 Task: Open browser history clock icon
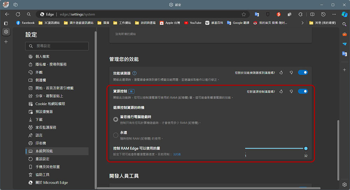[323, 14]
